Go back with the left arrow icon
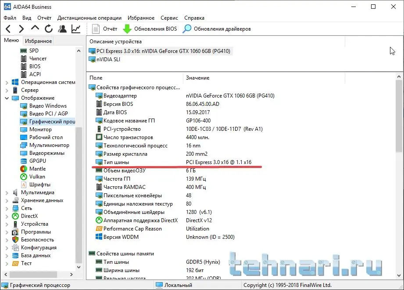 click(8, 29)
